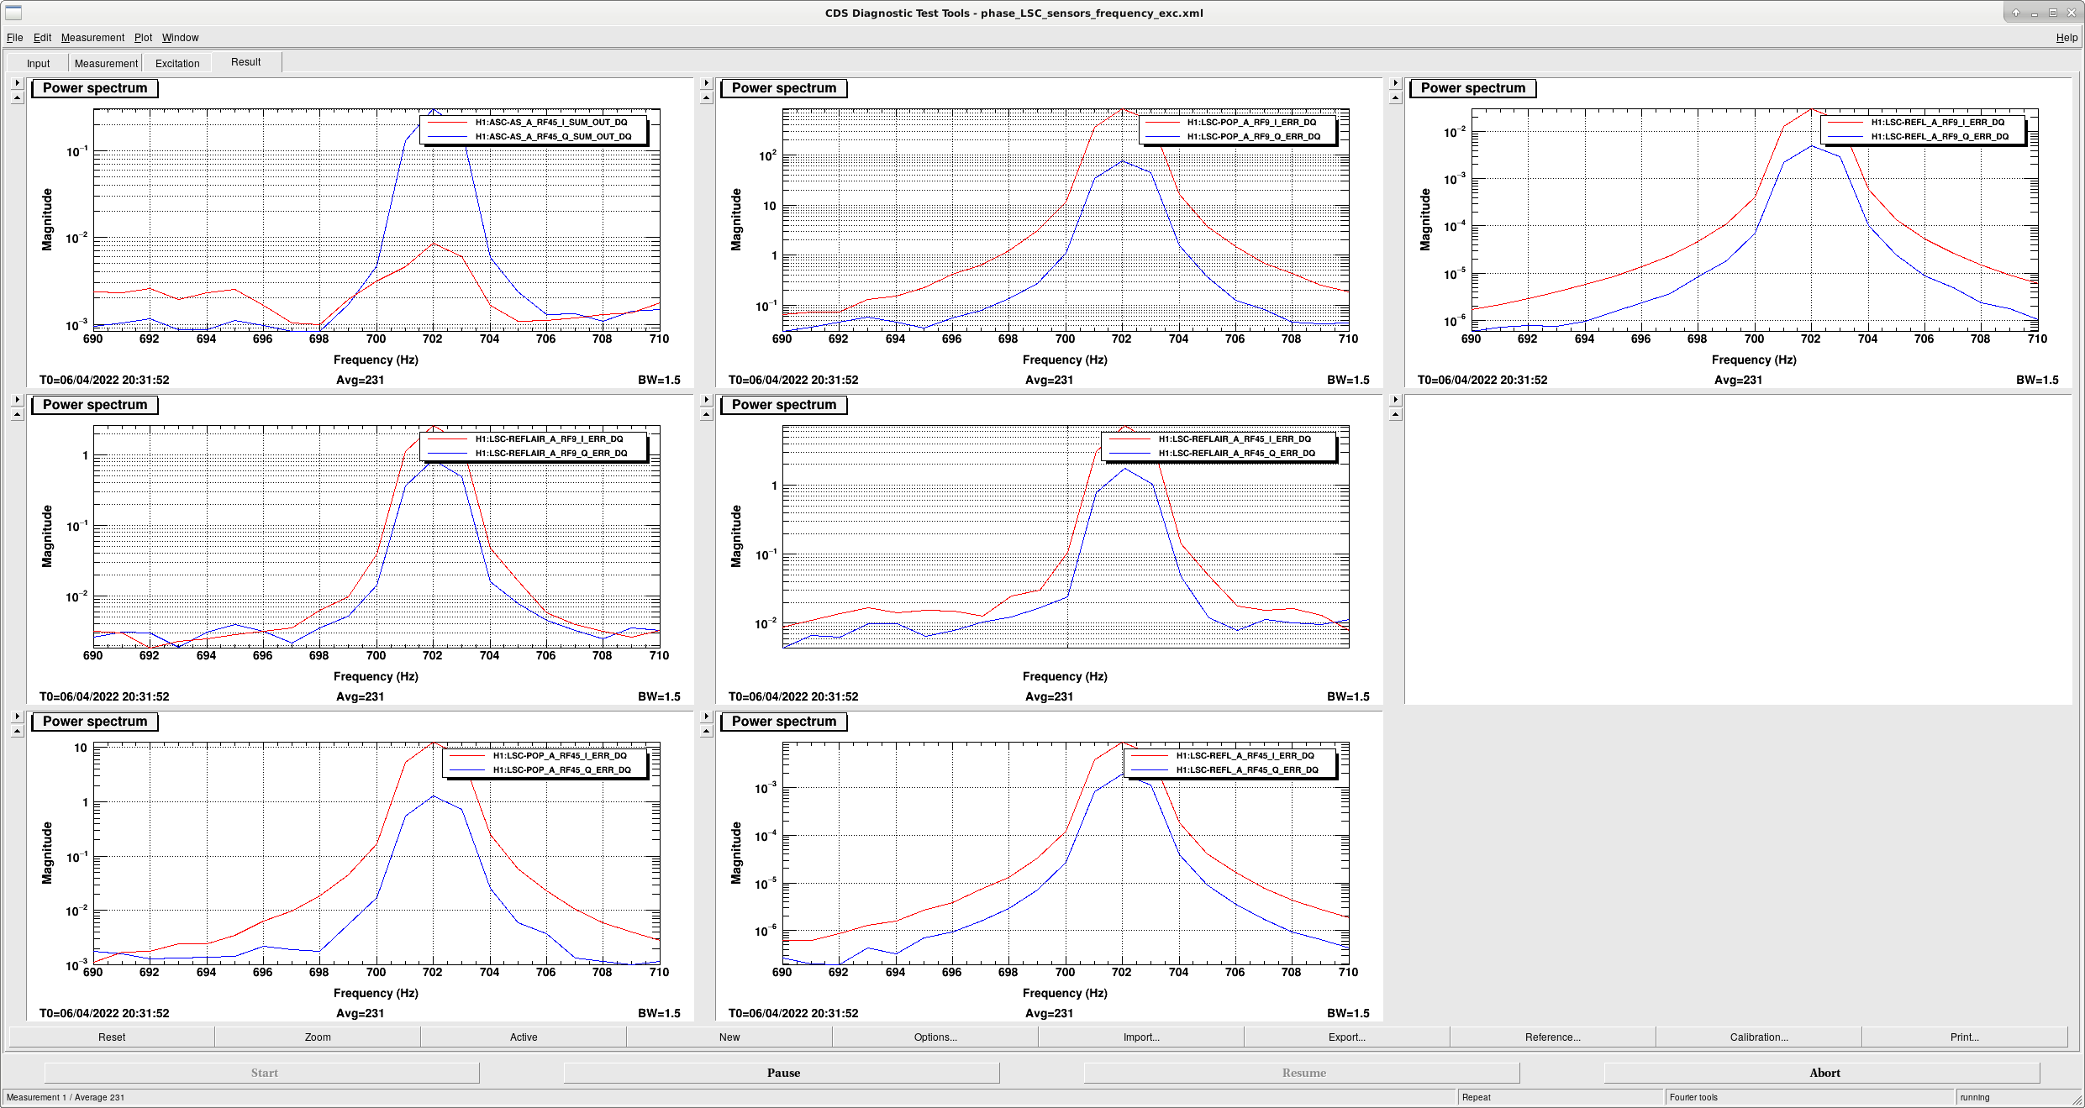This screenshot has height=1108, width=2085.
Task: Click blue legend line for H1:LSC-POP_A_RF9_Q_ERR_DQ
Action: coord(1162,137)
